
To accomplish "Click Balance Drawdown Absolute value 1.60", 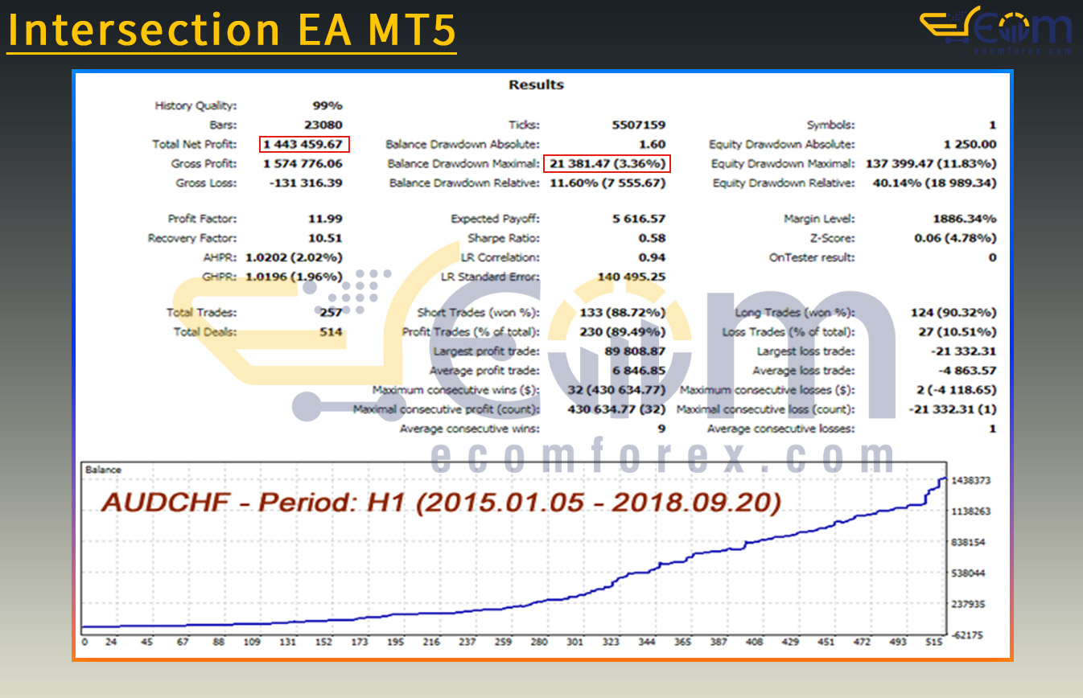I will (653, 144).
